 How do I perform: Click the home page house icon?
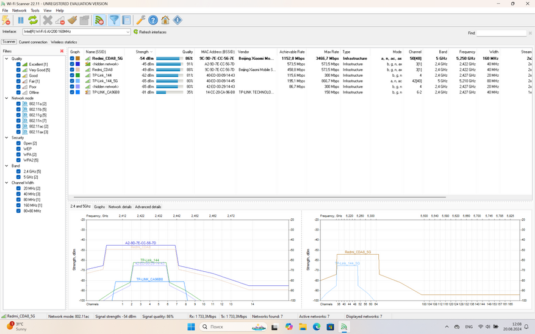(165, 20)
